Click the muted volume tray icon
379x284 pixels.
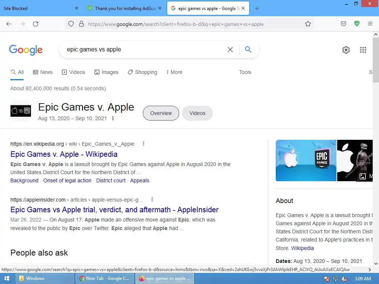coord(344,279)
